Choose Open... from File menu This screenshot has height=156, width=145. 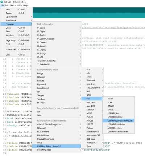coord(16,13)
